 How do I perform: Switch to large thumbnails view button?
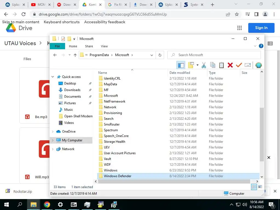[x=260, y=187]
